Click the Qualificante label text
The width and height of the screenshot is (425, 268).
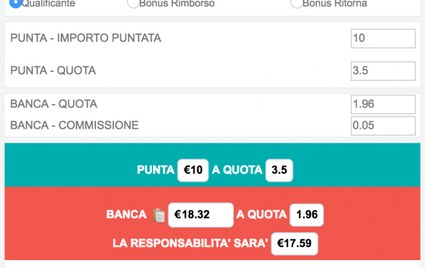coord(48,4)
